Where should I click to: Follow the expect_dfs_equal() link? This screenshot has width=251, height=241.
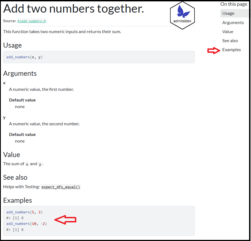[61, 187]
